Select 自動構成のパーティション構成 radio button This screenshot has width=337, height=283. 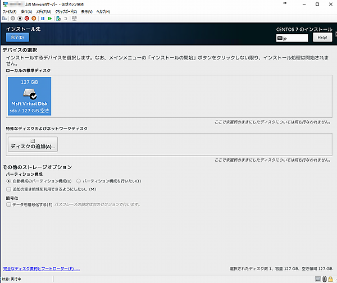coord(8,181)
